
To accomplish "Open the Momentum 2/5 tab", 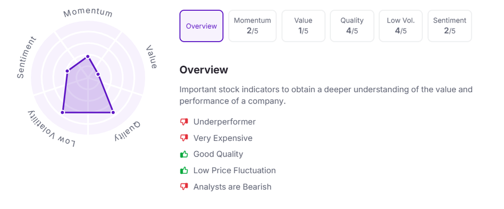I will tap(252, 26).
